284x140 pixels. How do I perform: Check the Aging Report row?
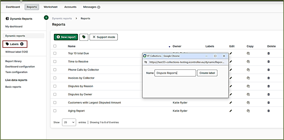point(55,111)
